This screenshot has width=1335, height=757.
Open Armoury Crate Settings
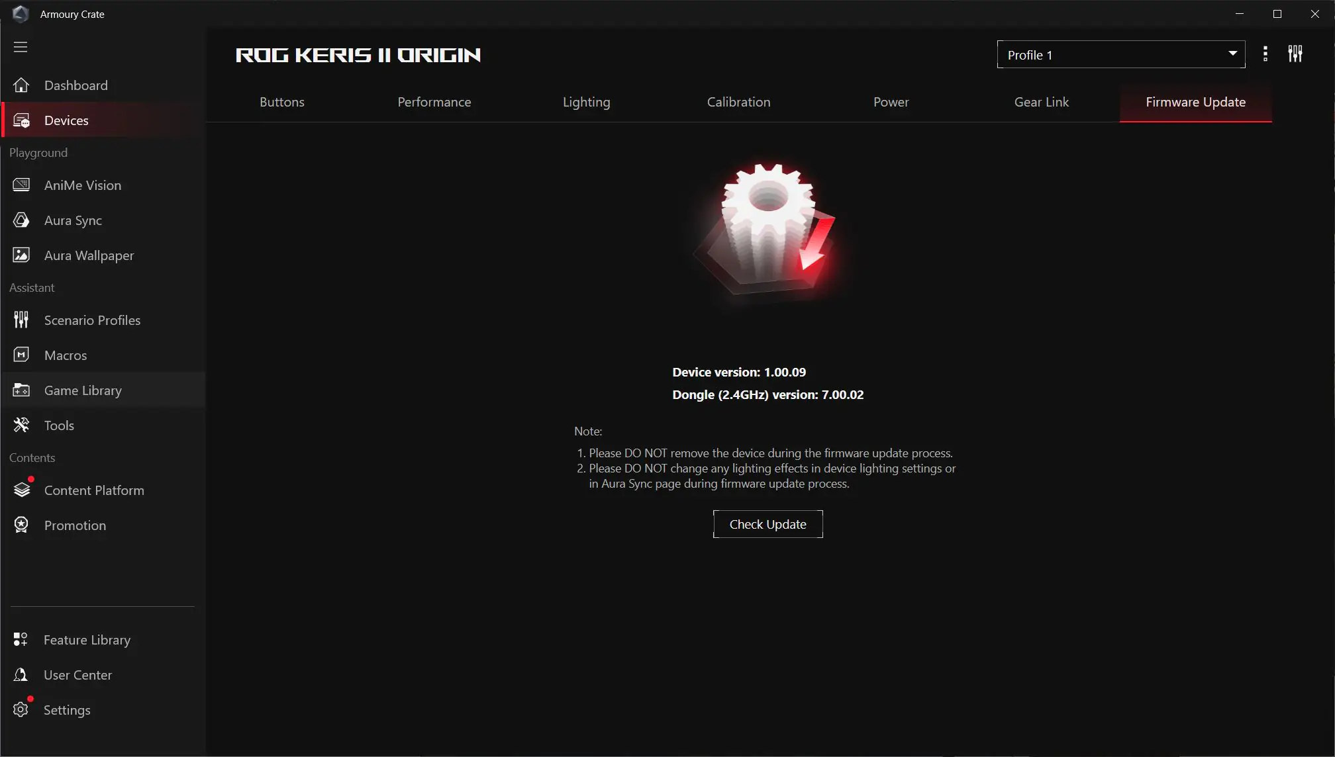(66, 709)
